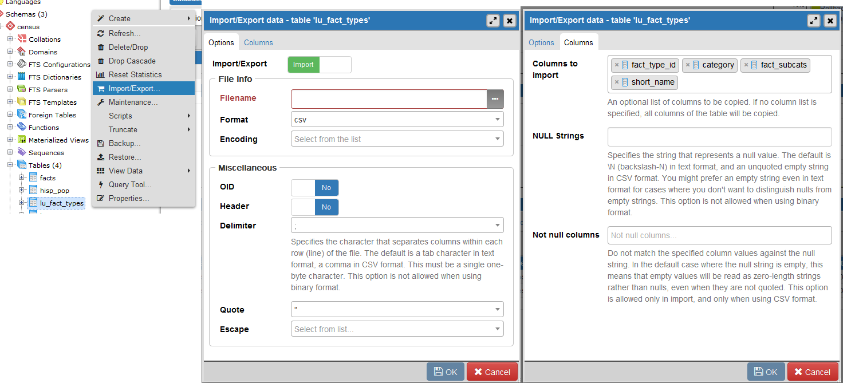Choose Maintenance... from context menu
Viewport: 859px width, 383px height.
click(144, 102)
